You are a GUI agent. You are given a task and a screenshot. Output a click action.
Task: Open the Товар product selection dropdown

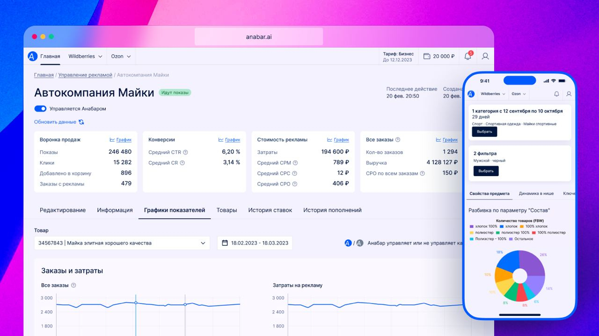[x=122, y=243]
